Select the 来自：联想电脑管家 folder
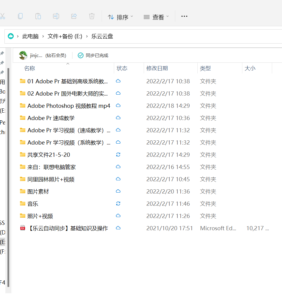This screenshot has height=301, width=282. point(52,167)
